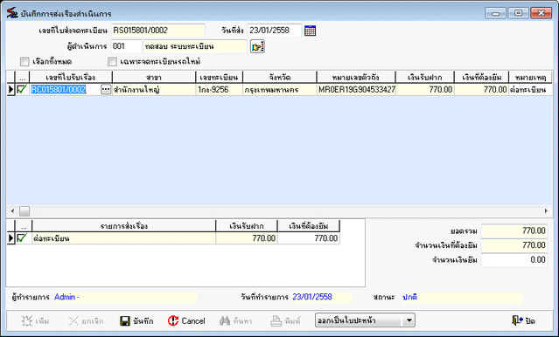Click the RS015801/0002 document number field

[158, 31]
